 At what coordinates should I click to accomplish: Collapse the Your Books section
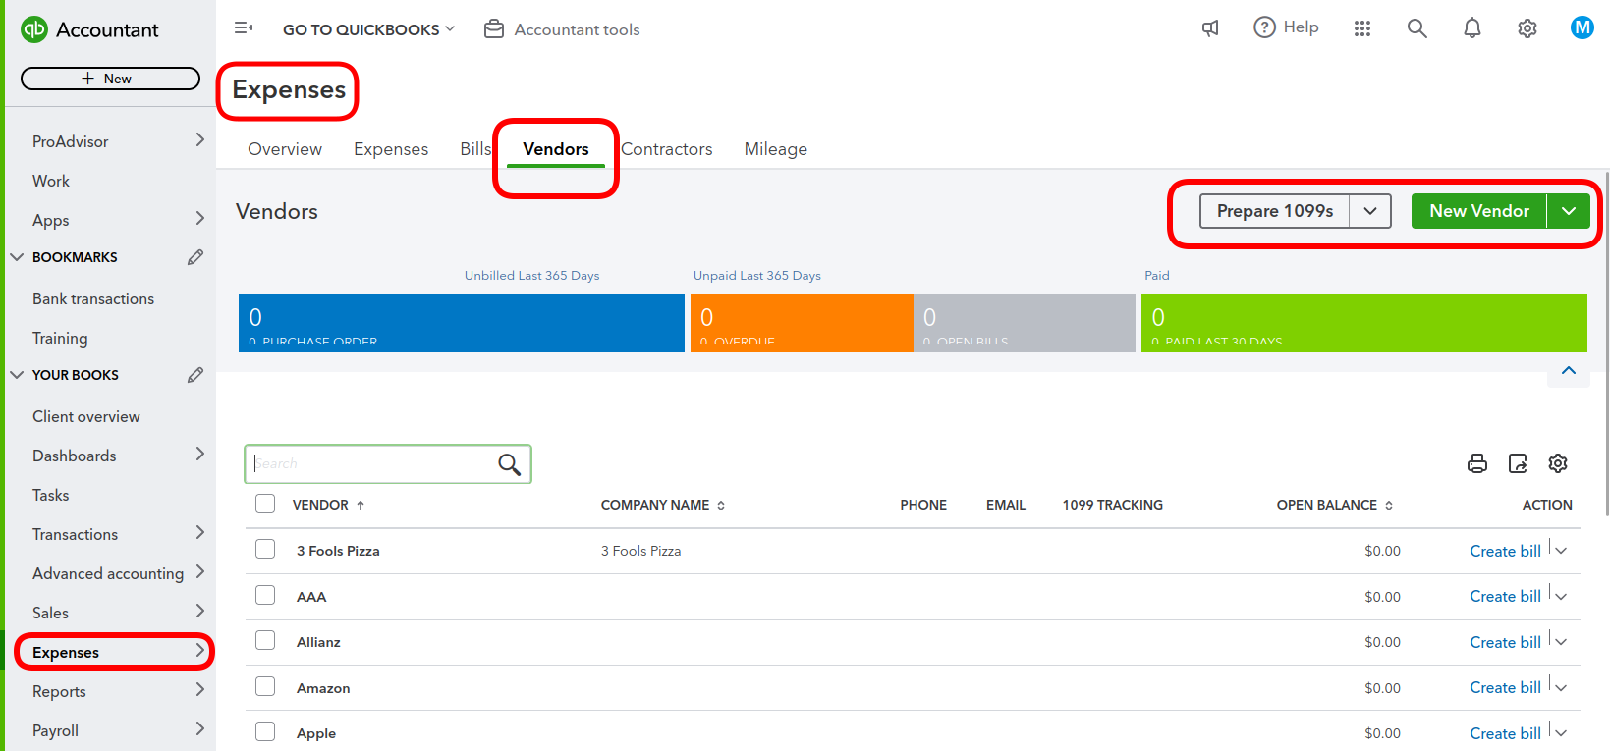pos(17,375)
